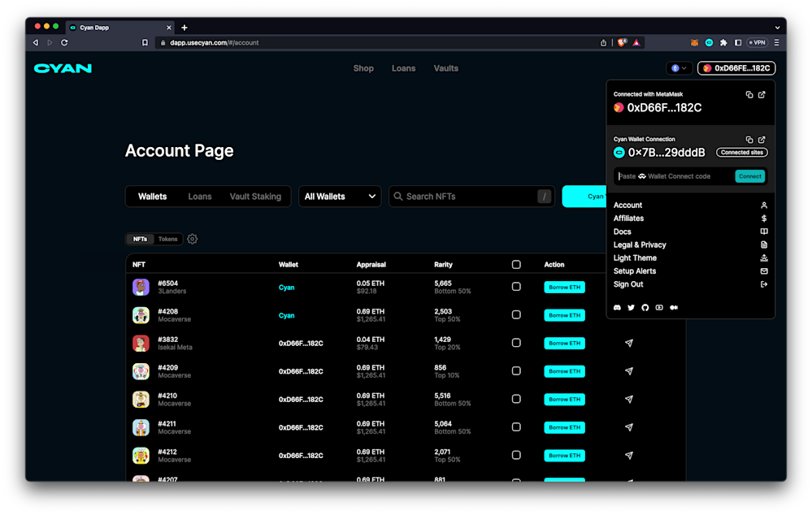Open the GitHub social link icon
The image size is (812, 515).
(645, 307)
